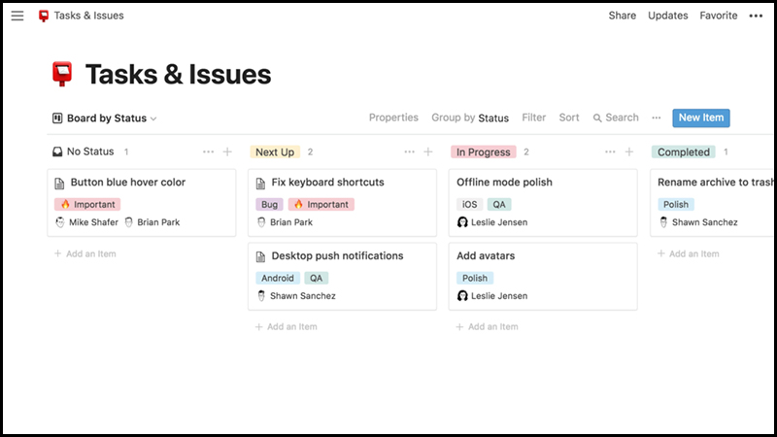Open the Properties menu
Viewport: 777px width, 437px height.
[393, 118]
